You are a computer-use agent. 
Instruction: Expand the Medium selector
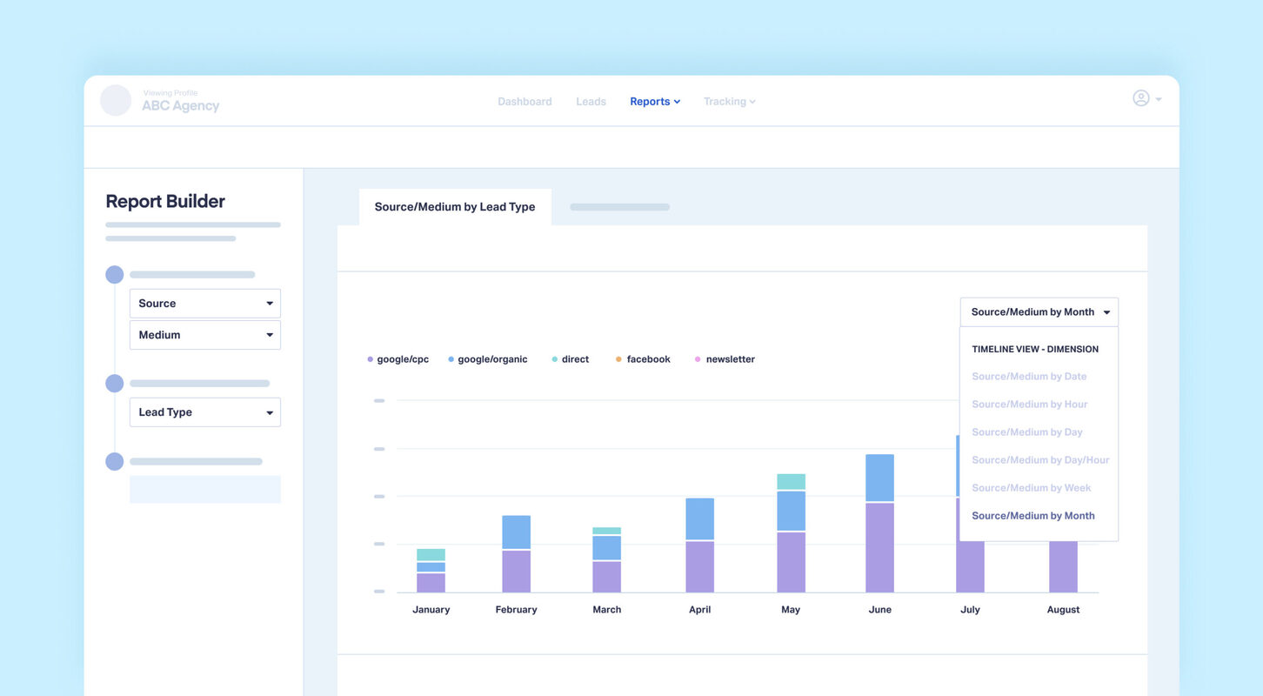(x=204, y=334)
